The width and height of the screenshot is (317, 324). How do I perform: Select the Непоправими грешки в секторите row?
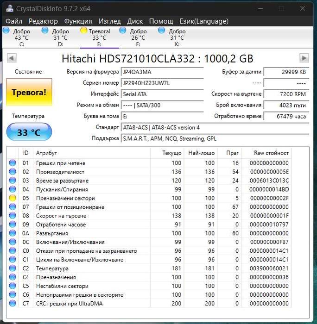tap(149, 294)
